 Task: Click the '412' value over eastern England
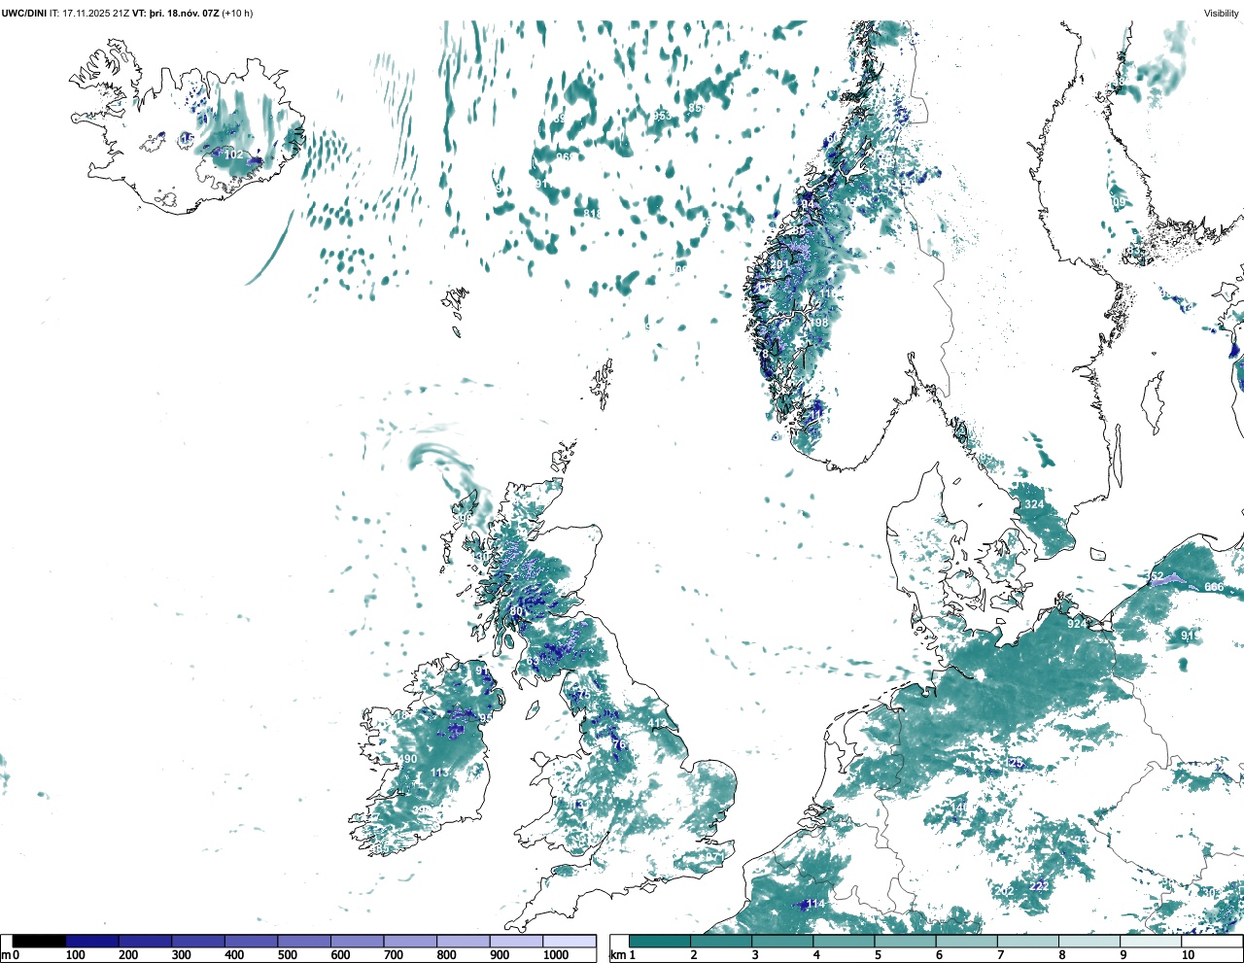pyautogui.click(x=658, y=724)
